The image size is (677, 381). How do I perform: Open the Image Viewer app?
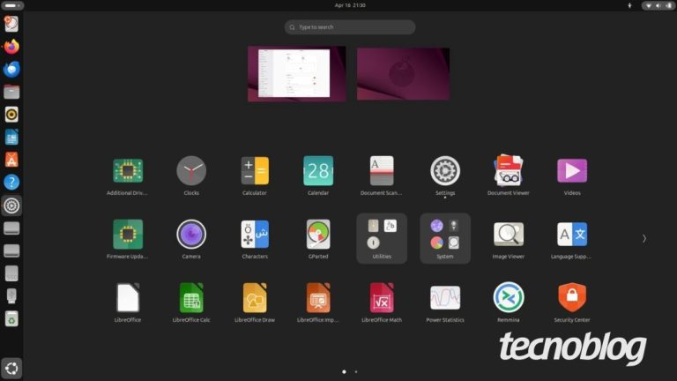(509, 235)
